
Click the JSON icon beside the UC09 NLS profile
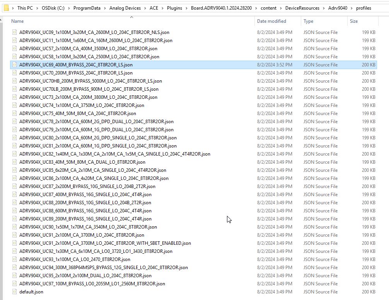coord(14,32)
